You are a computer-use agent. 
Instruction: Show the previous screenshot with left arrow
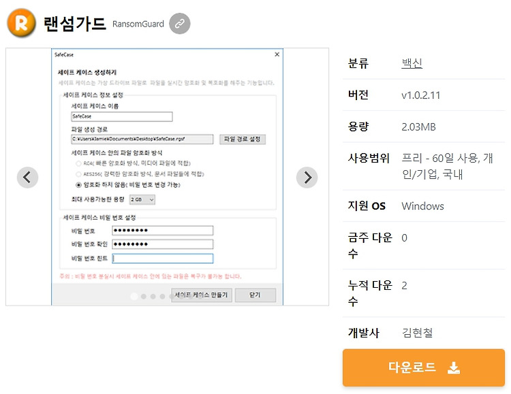click(x=27, y=178)
